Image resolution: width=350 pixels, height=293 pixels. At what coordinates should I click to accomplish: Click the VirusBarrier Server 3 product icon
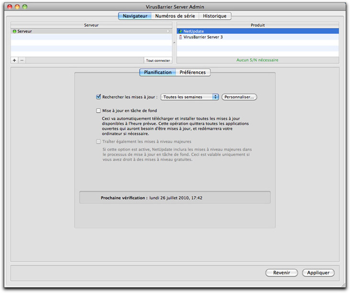(x=181, y=37)
